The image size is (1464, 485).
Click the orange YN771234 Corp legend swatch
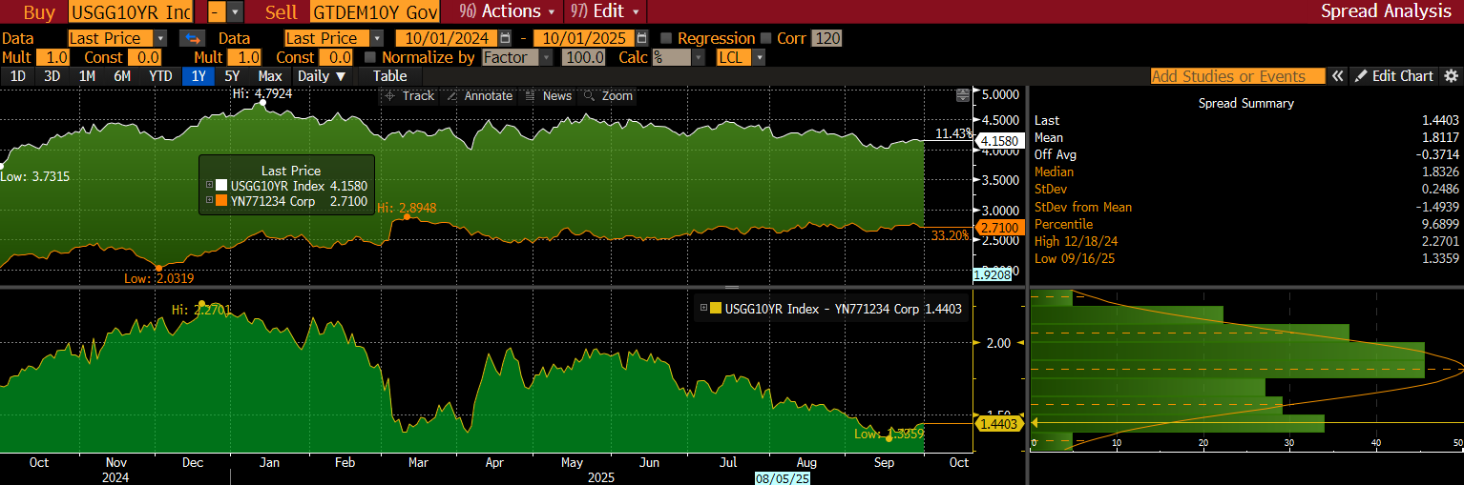[221, 201]
